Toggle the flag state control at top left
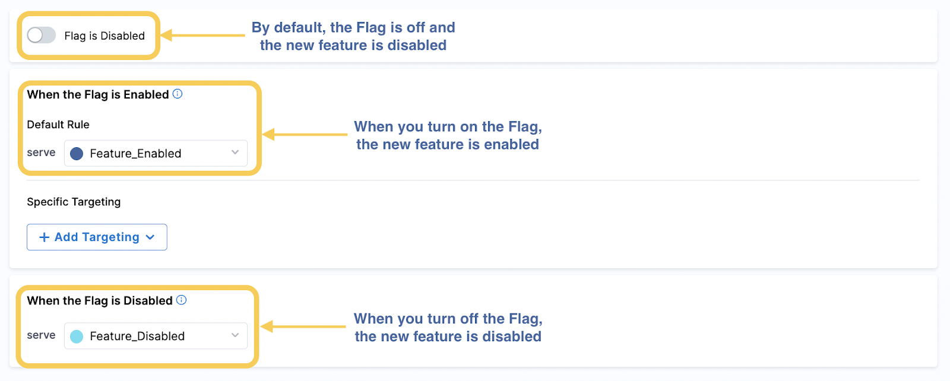This screenshot has width=950, height=381. 40,35
